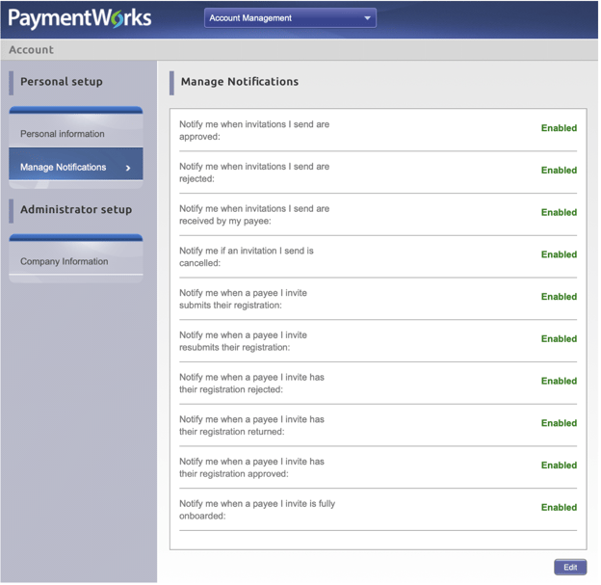The width and height of the screenshot is (601, 585).
Task: Select 'invitation I send is cancelled' label
Action: [x=247, y=257]
